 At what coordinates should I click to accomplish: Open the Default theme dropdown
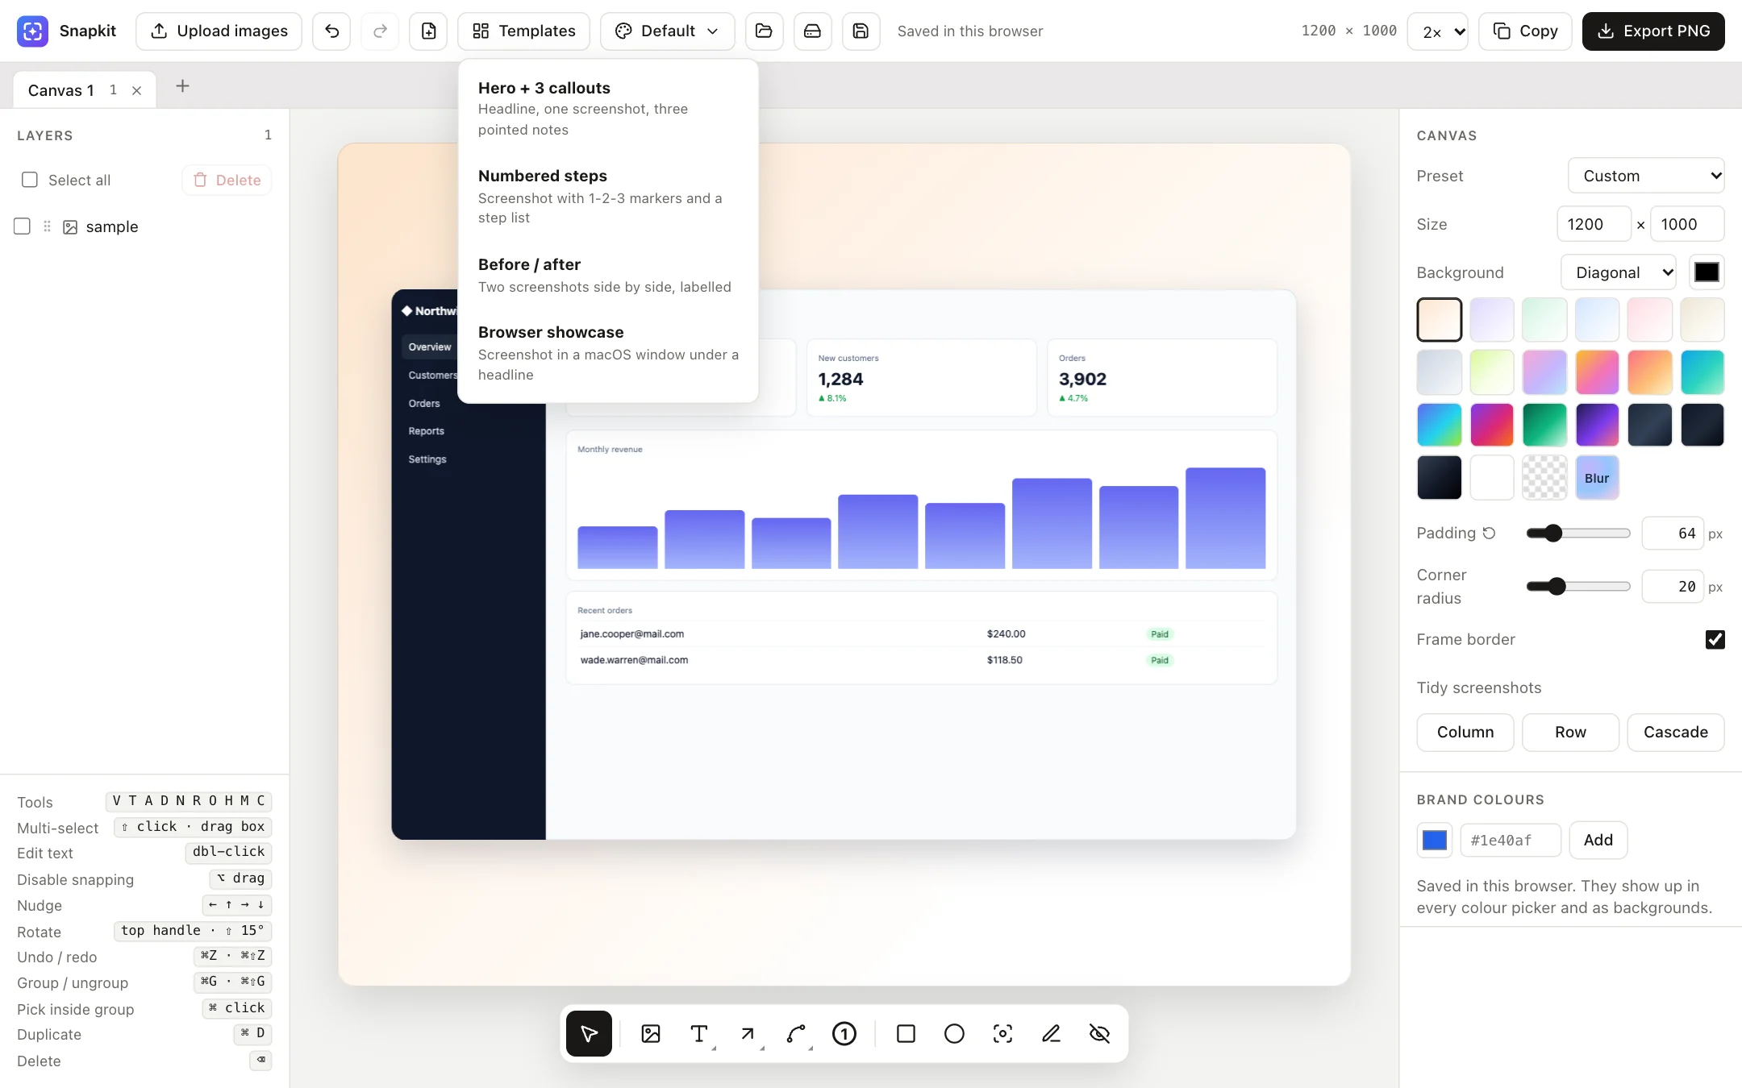(x=667, y=31)
